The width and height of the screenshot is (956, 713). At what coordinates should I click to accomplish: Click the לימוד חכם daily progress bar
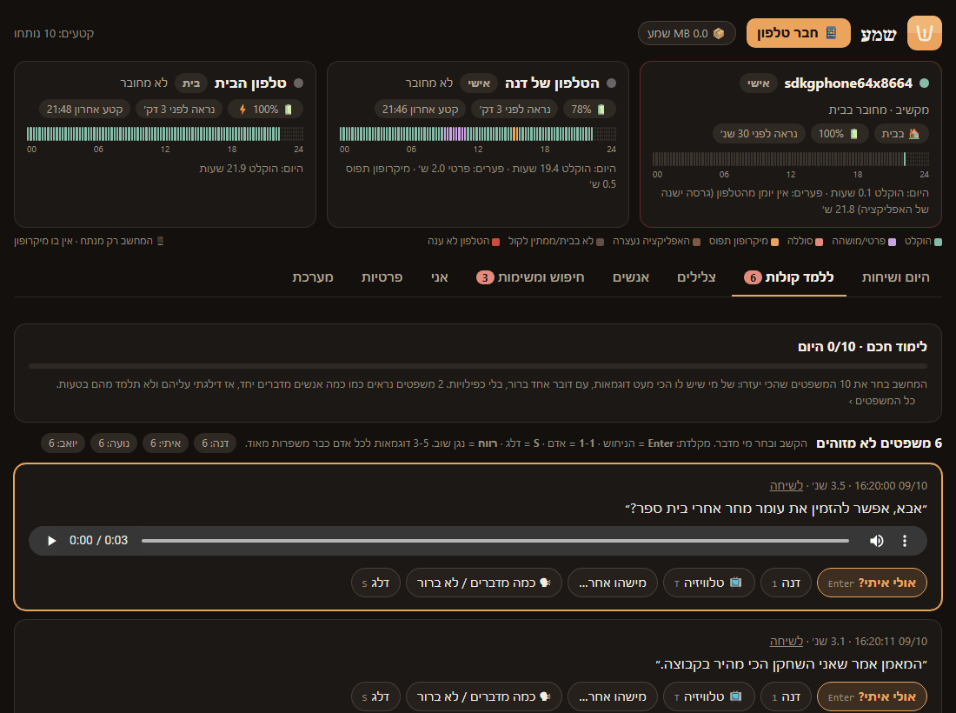point(478,366)
